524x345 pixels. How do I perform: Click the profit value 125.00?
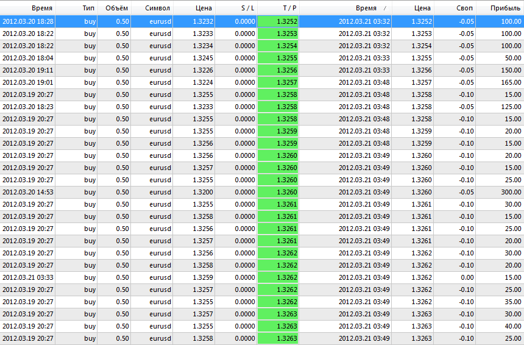[511, 107]
